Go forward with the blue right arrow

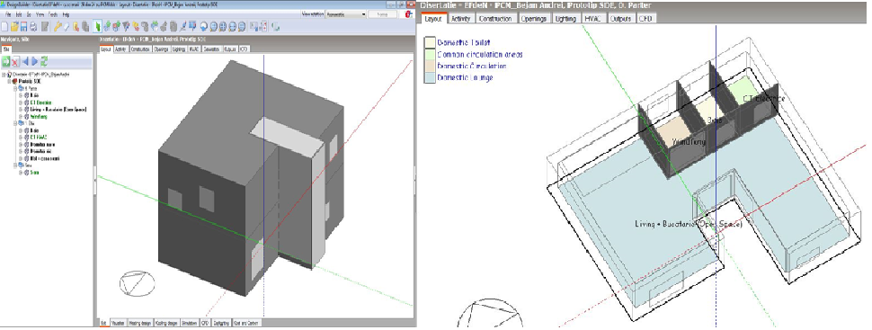pos(34,62)
